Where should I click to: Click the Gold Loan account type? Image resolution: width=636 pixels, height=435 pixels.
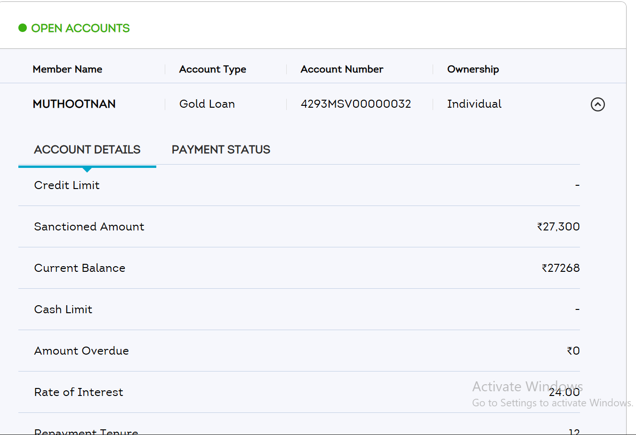(x=207, y=104)
